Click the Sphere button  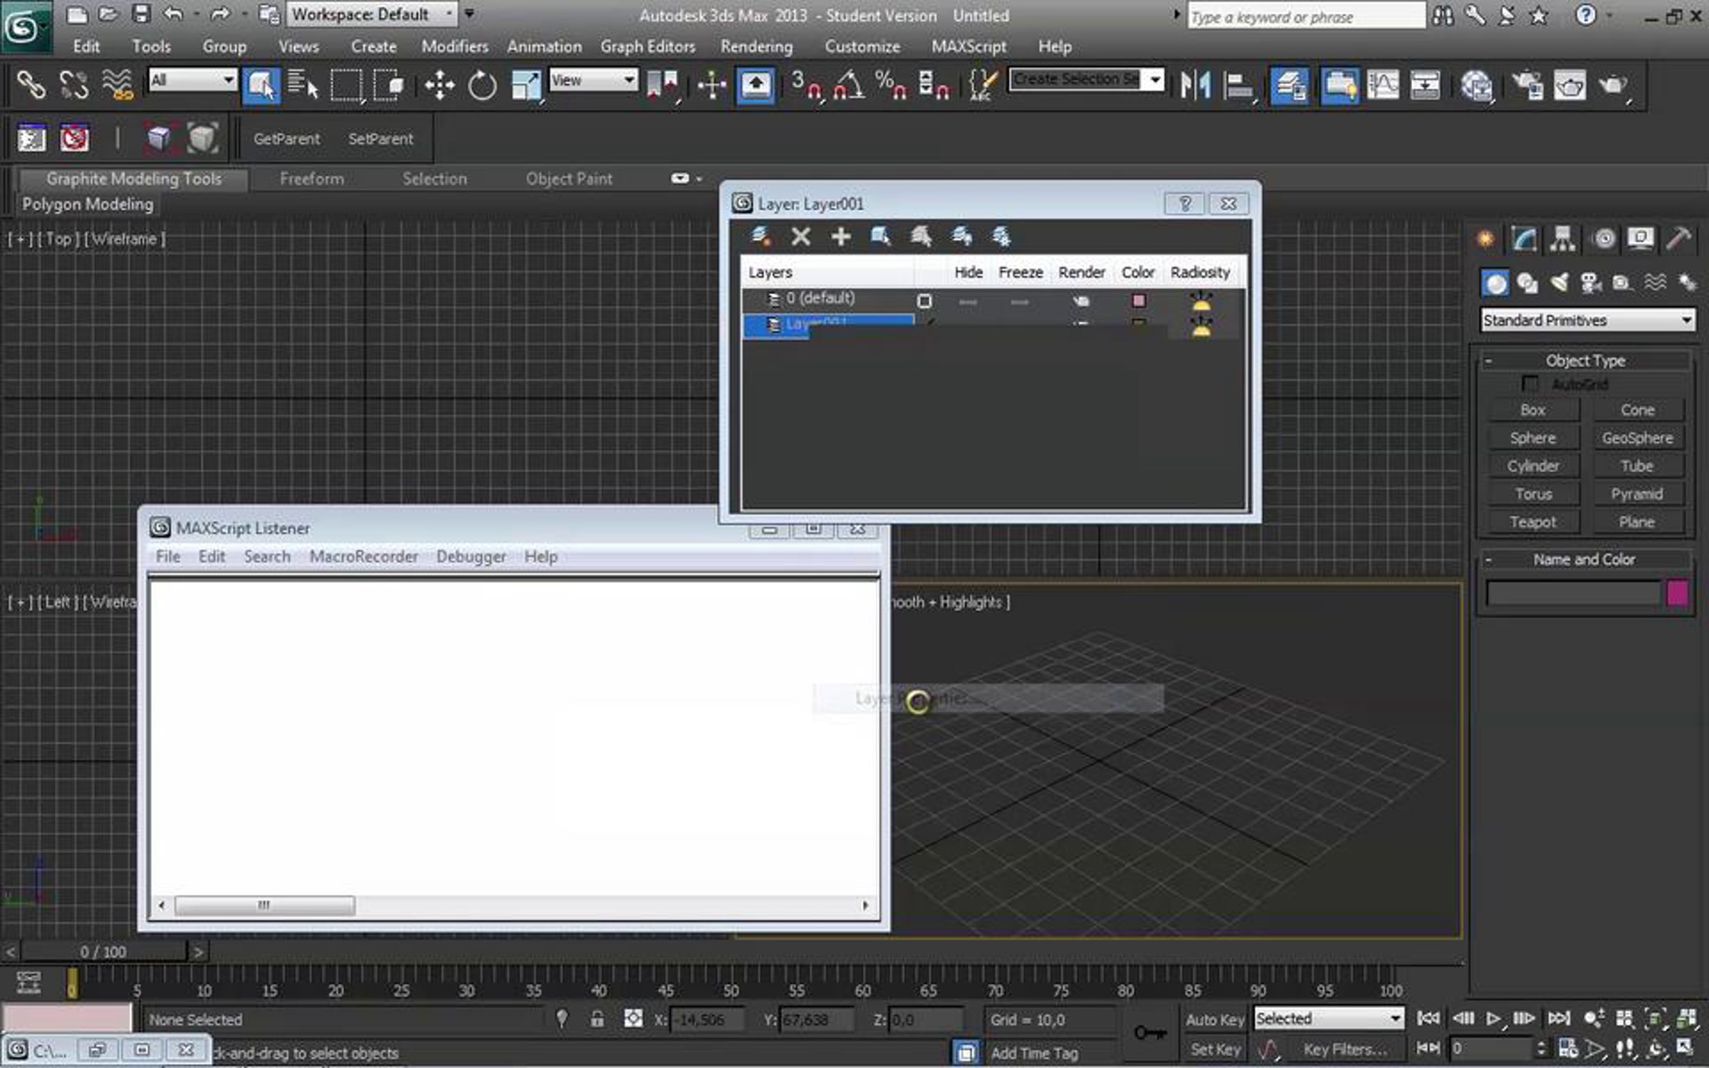point(1532,438)
